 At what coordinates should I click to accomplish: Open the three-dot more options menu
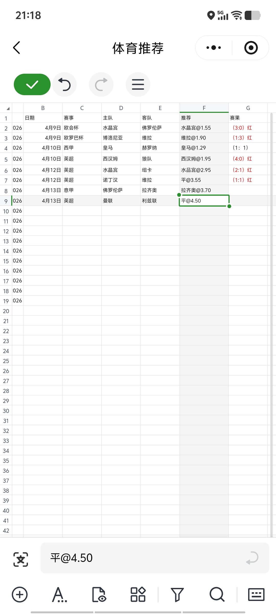(214, 48)
